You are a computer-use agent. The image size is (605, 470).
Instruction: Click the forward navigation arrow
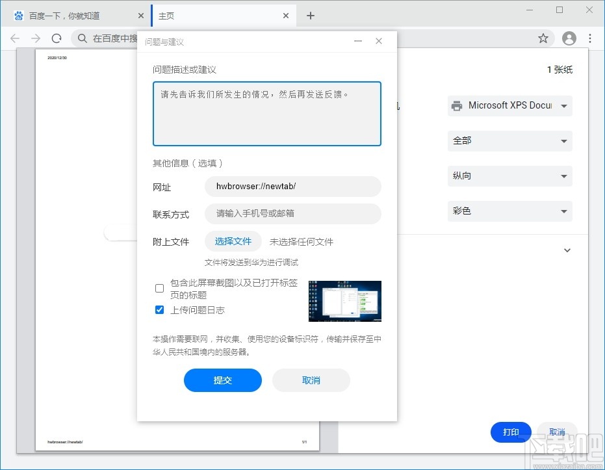tap(36, 38)
